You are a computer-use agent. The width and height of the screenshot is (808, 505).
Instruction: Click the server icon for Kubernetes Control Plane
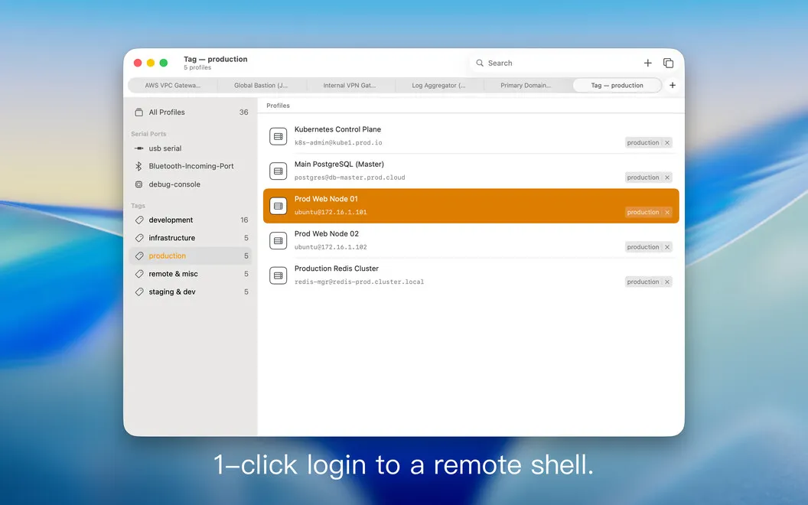tap(279, 136)
